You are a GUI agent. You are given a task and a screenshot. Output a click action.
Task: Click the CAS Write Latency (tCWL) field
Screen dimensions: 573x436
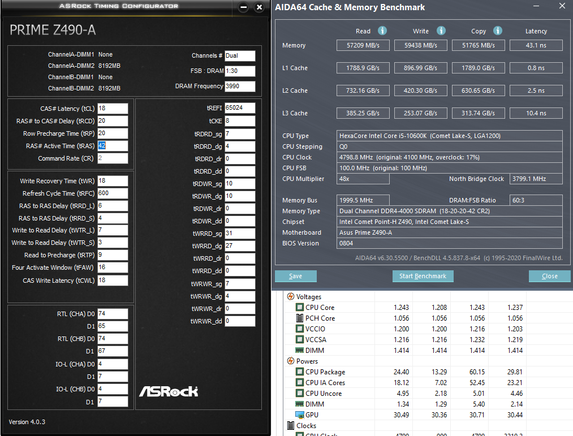[113, 280]
